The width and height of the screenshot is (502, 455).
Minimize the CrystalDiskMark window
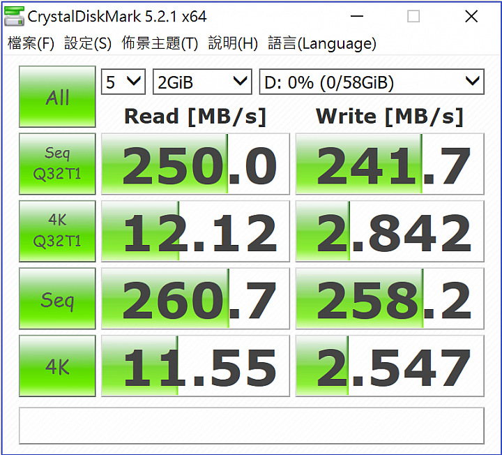click(357, 16)
